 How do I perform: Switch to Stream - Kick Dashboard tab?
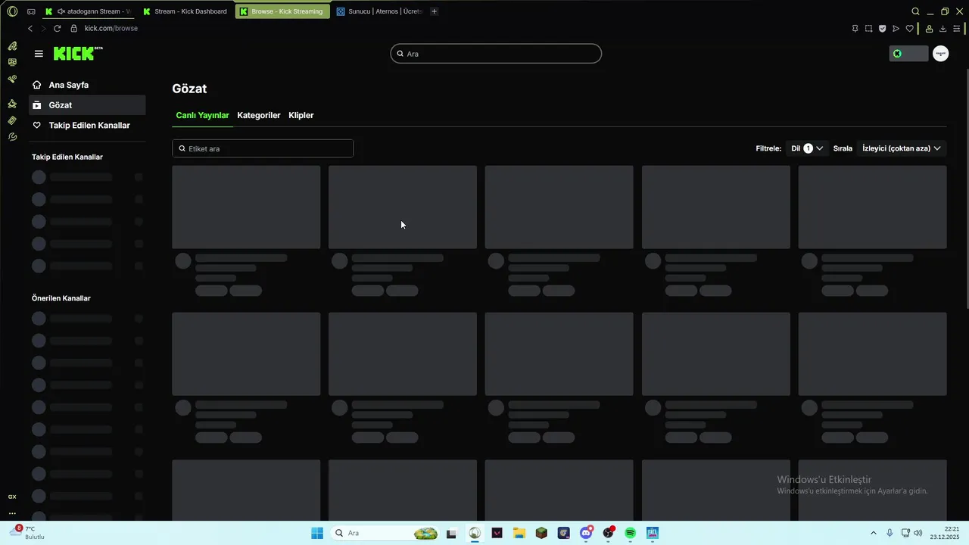click(x=185, y=11)
